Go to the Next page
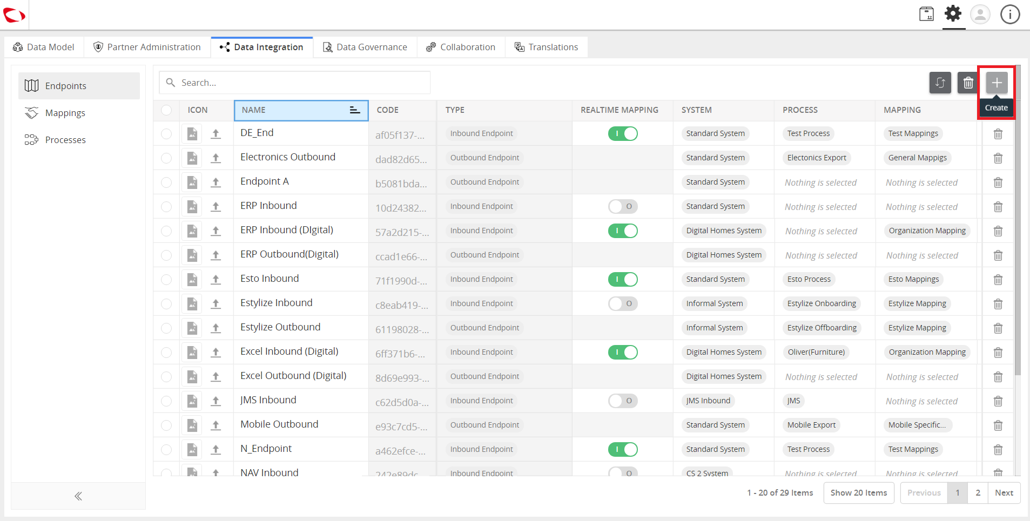 (x=1004, y=493)
